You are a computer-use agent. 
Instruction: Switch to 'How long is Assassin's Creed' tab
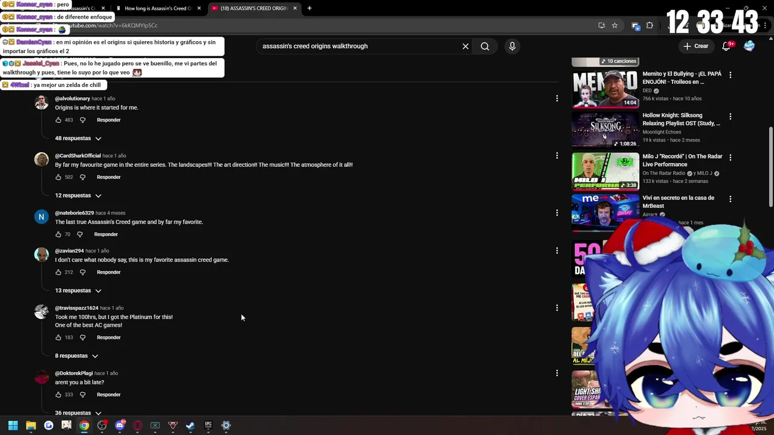157,8
